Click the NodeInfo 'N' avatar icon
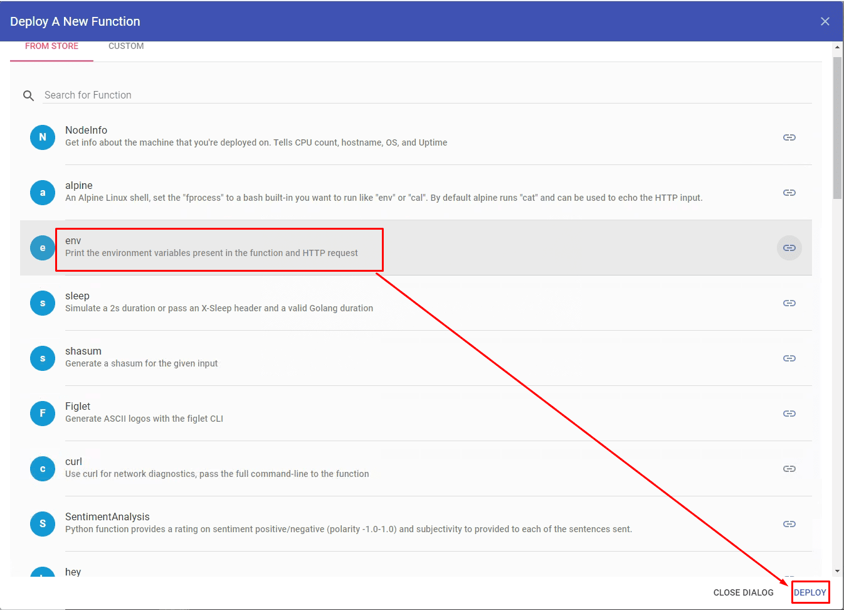Image resolution: width=844 pixels, height=610 pixels. point(43,137)
